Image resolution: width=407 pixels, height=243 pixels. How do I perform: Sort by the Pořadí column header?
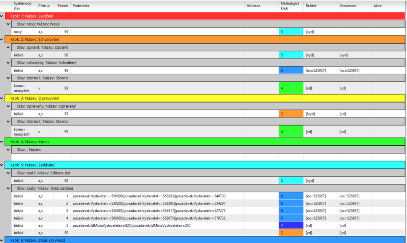coord(62,6)
